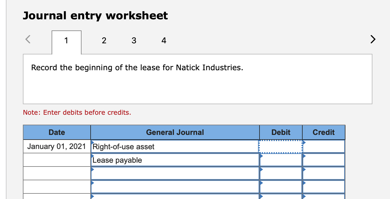Select the January 01, 2021 date cell

57,146
